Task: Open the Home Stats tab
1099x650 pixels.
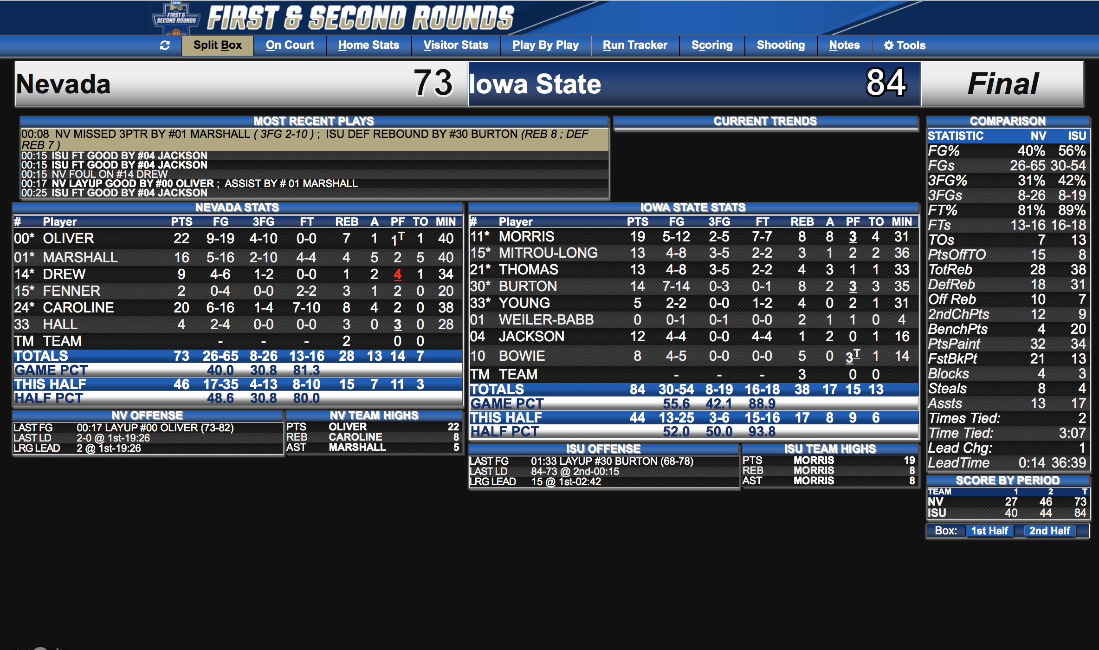Action: (x=368, y=45)
